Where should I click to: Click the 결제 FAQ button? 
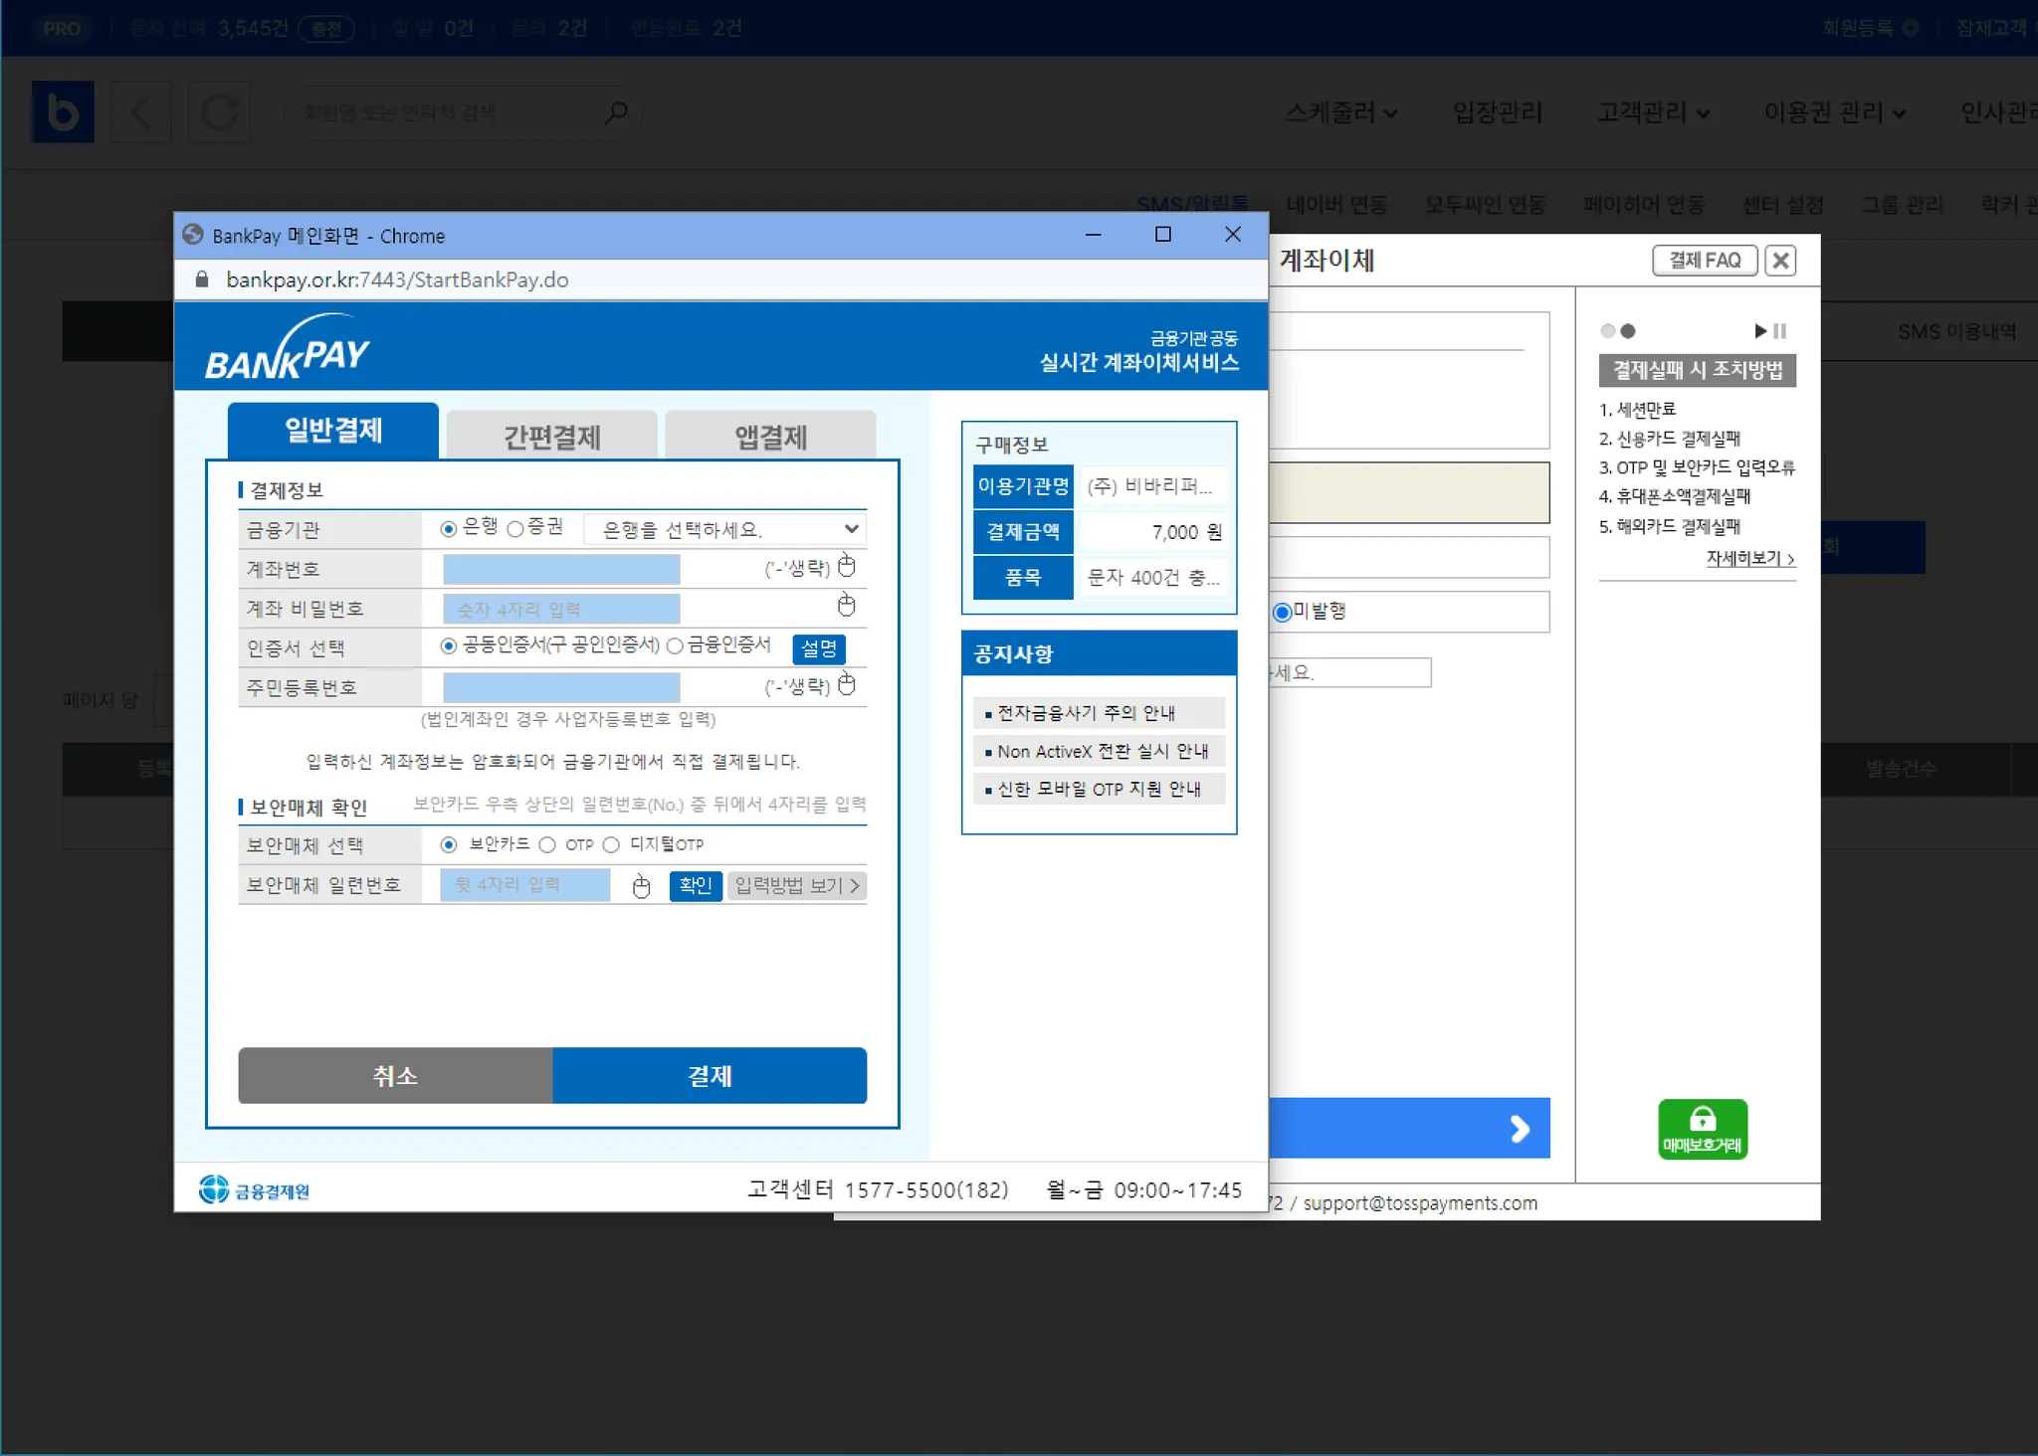tap(1704, 261)
